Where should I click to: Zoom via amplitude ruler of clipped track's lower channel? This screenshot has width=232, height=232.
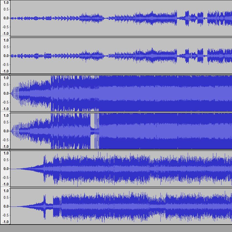[5, 131]
